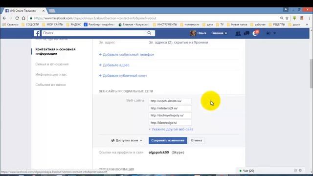Viewport: 313px width, 176px height.
Task: Click Добавьте мобильный телефон link
Action: 127,54
